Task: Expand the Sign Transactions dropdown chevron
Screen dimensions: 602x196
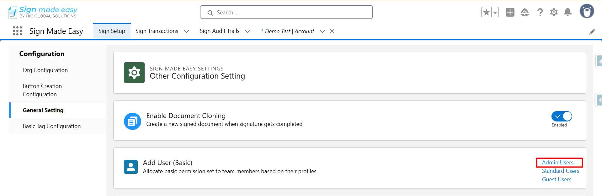Action: (x=186, y=31)
